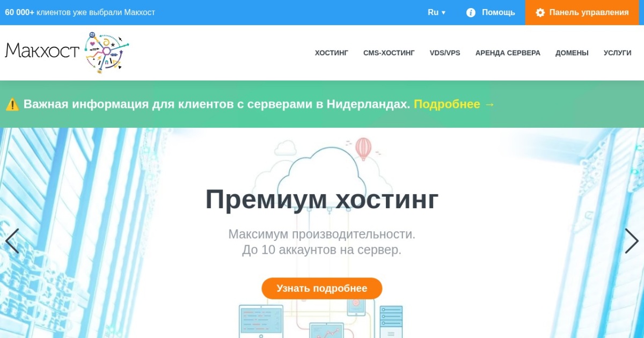Click the Важная информация banner text
This screenshot has width=644, height=338.
[217, 104]
